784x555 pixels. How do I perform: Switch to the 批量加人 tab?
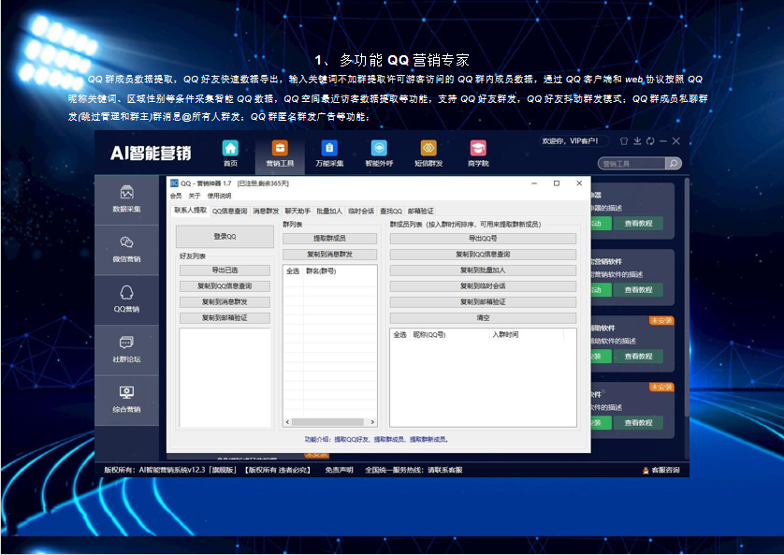coord(329,211)
